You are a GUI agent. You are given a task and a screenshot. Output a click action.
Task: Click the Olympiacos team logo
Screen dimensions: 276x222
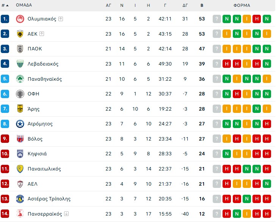[20, 19]
